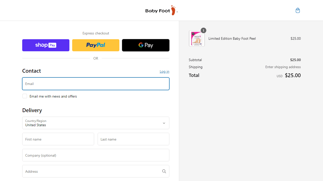Click the Address input field
The image size is (323, 181).
click(96, 171)
